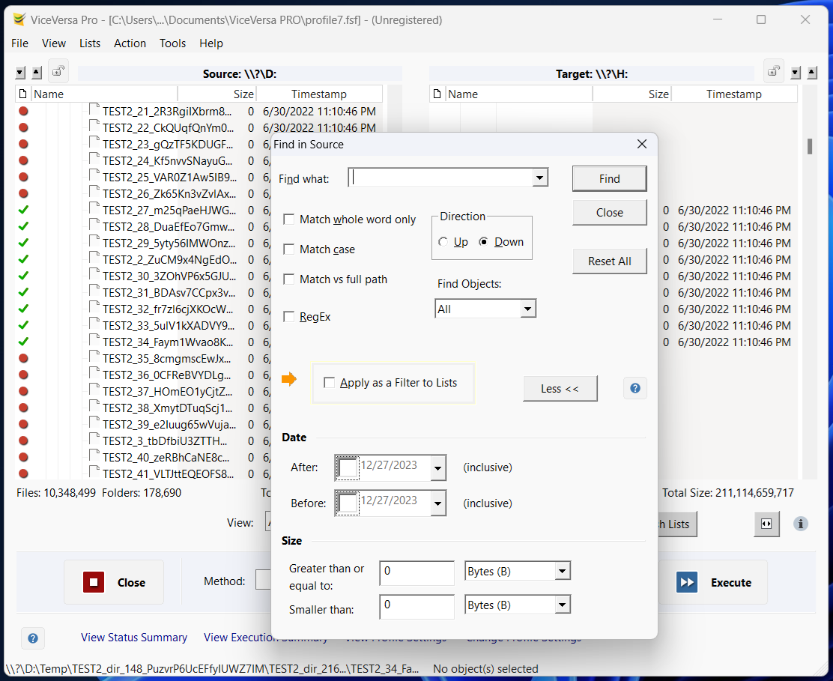Click the red stop icon on main Close button
833x681 pixels.
pyautogui.click(x=94, y=582)
